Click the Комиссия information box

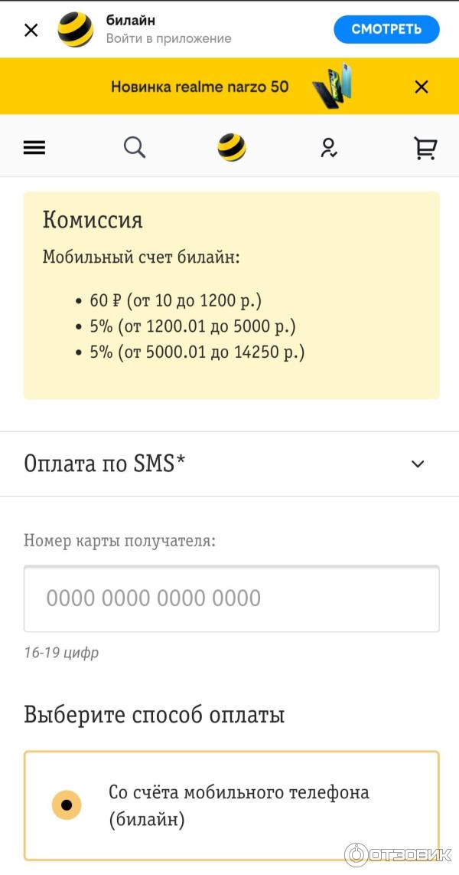coord(231,295)
